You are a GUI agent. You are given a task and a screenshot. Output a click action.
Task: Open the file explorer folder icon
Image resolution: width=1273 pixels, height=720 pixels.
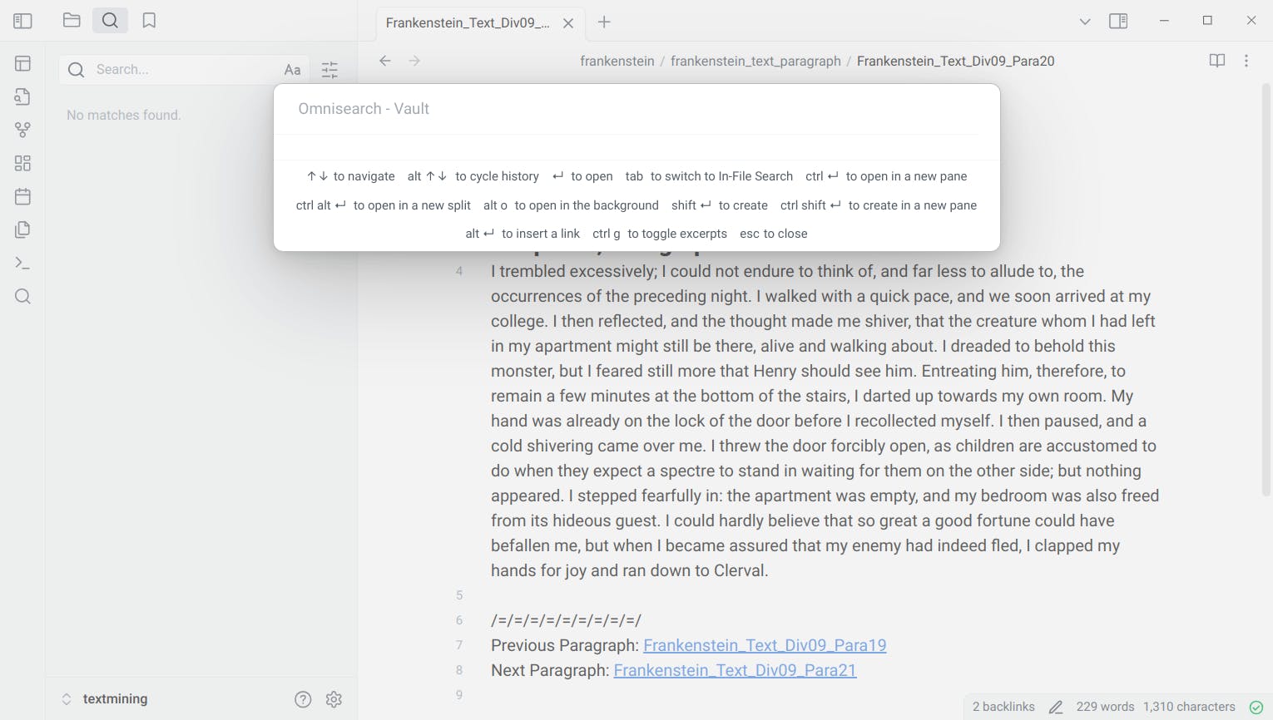click(72, 21)
